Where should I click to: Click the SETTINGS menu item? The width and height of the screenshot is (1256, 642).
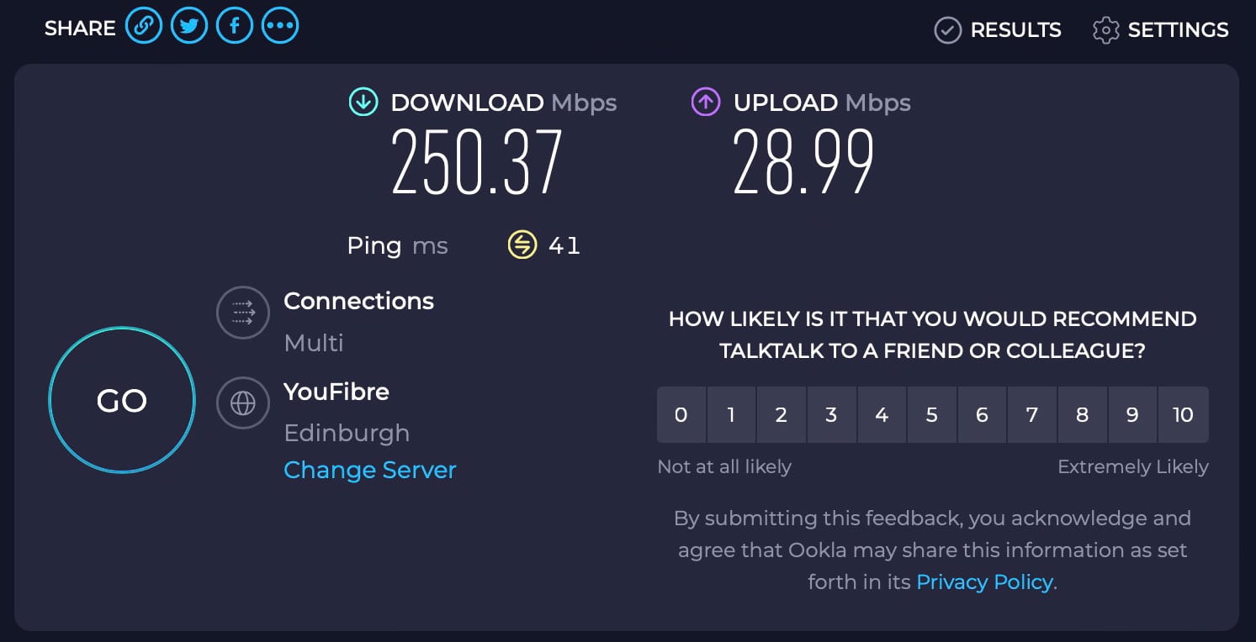coord(1178,29)
